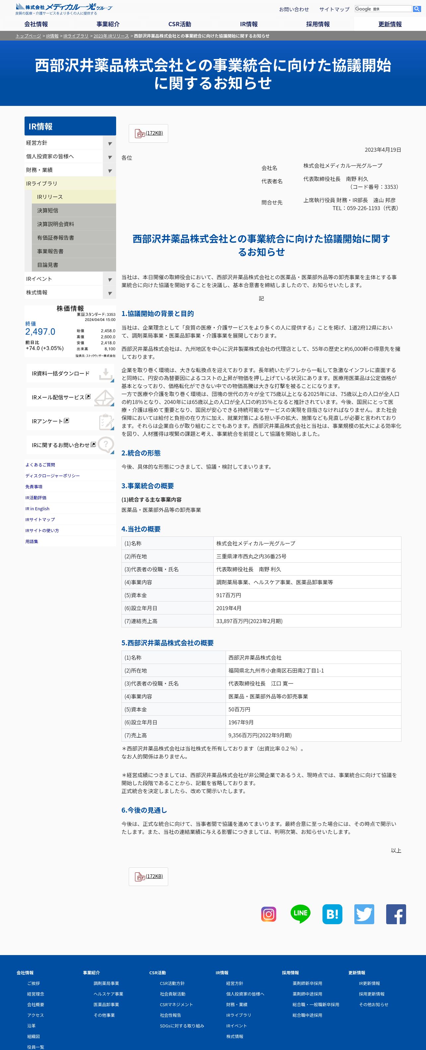Open footer link 会社概要
The image size is (426, 1050).
(35, 1004)
